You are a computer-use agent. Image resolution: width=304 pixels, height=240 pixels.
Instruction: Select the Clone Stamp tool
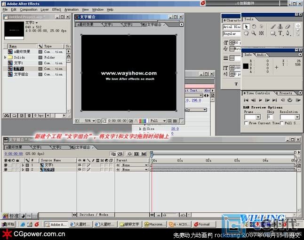tap(280, 27)
